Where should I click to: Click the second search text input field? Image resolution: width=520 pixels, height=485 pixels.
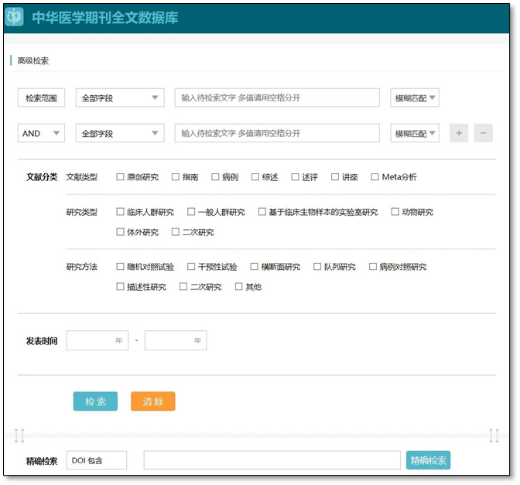click(x=277, y=133)
